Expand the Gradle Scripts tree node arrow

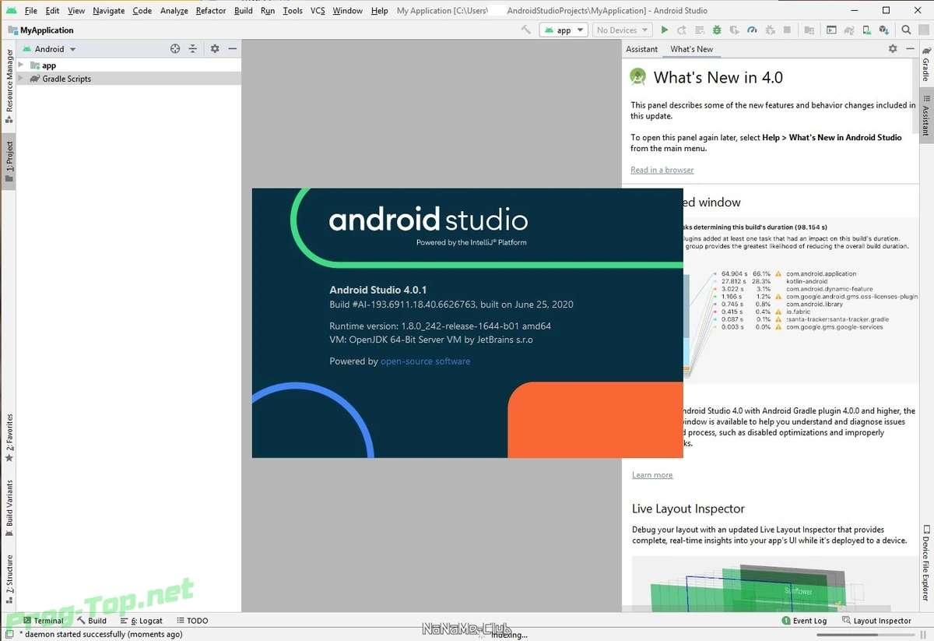pyautogui.click(x=22, y=79)
